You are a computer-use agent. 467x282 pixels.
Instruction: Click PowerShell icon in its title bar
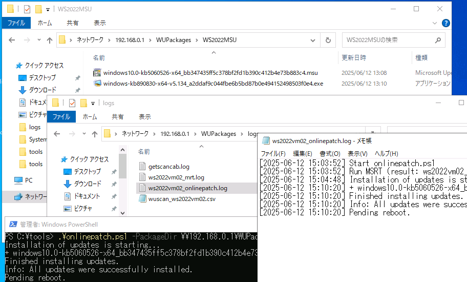[x=13, y=224]
